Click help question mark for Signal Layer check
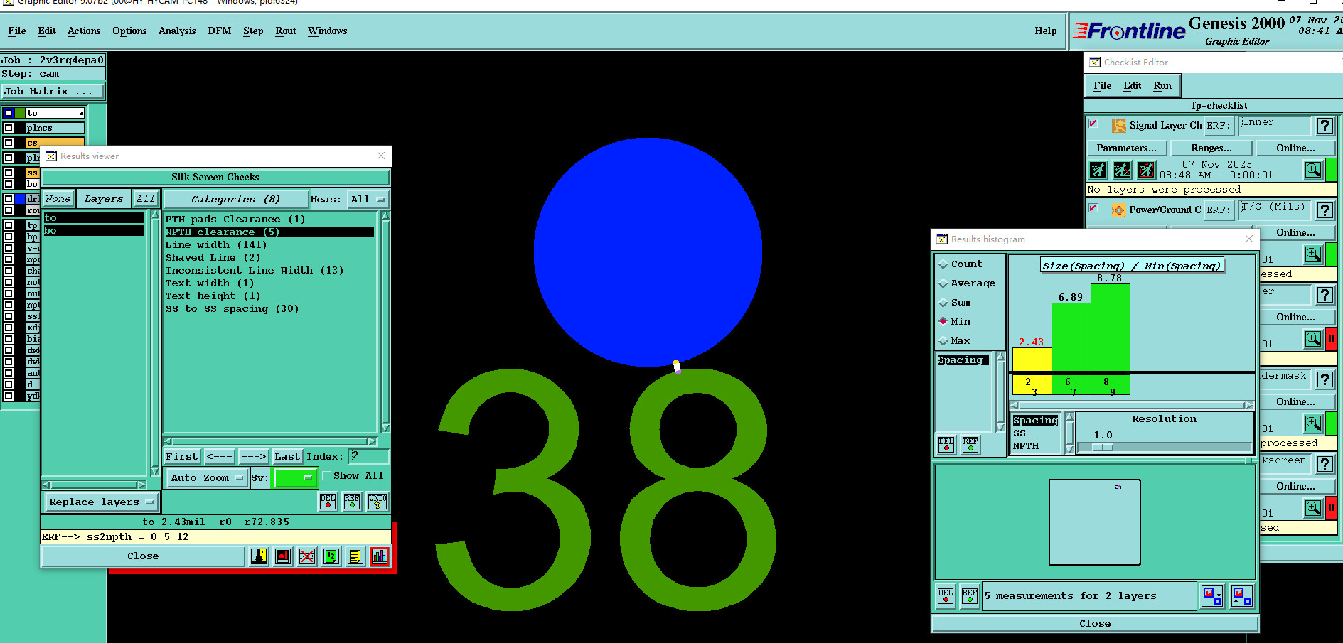 pyautogui.click(x=1325, y=126)
